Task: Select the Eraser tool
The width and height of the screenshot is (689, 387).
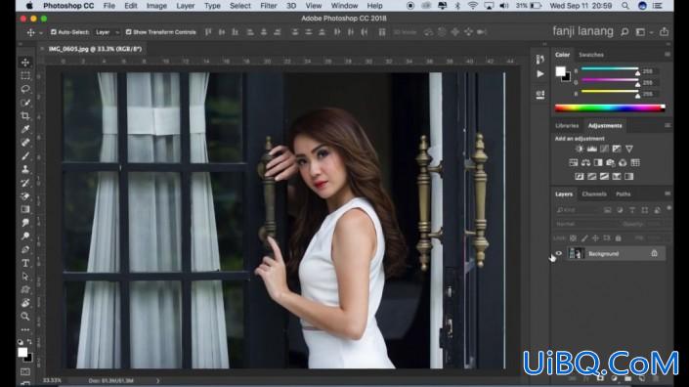Action: tap(25, 195)
